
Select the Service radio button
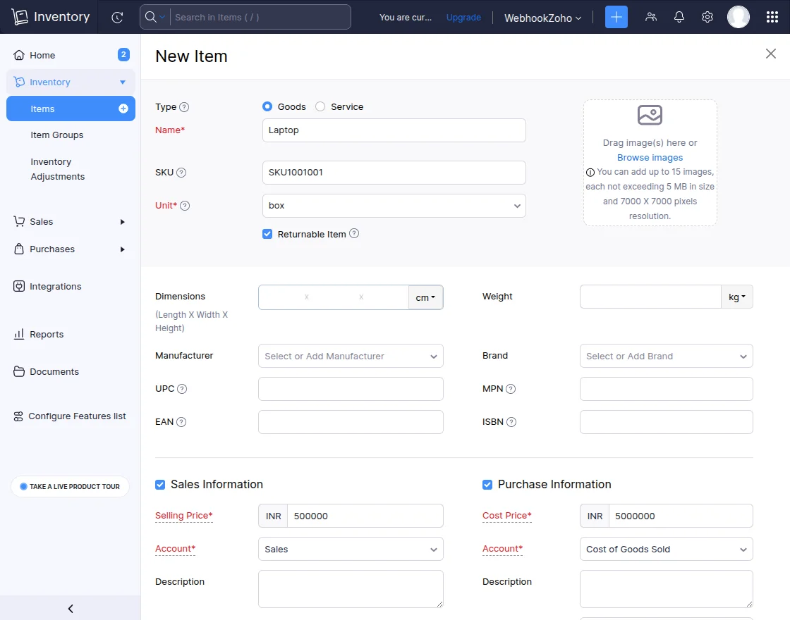[319, 106]
